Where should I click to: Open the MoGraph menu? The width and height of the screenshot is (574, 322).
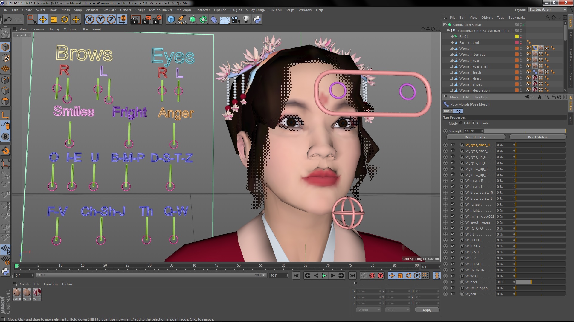coord(183,10)
